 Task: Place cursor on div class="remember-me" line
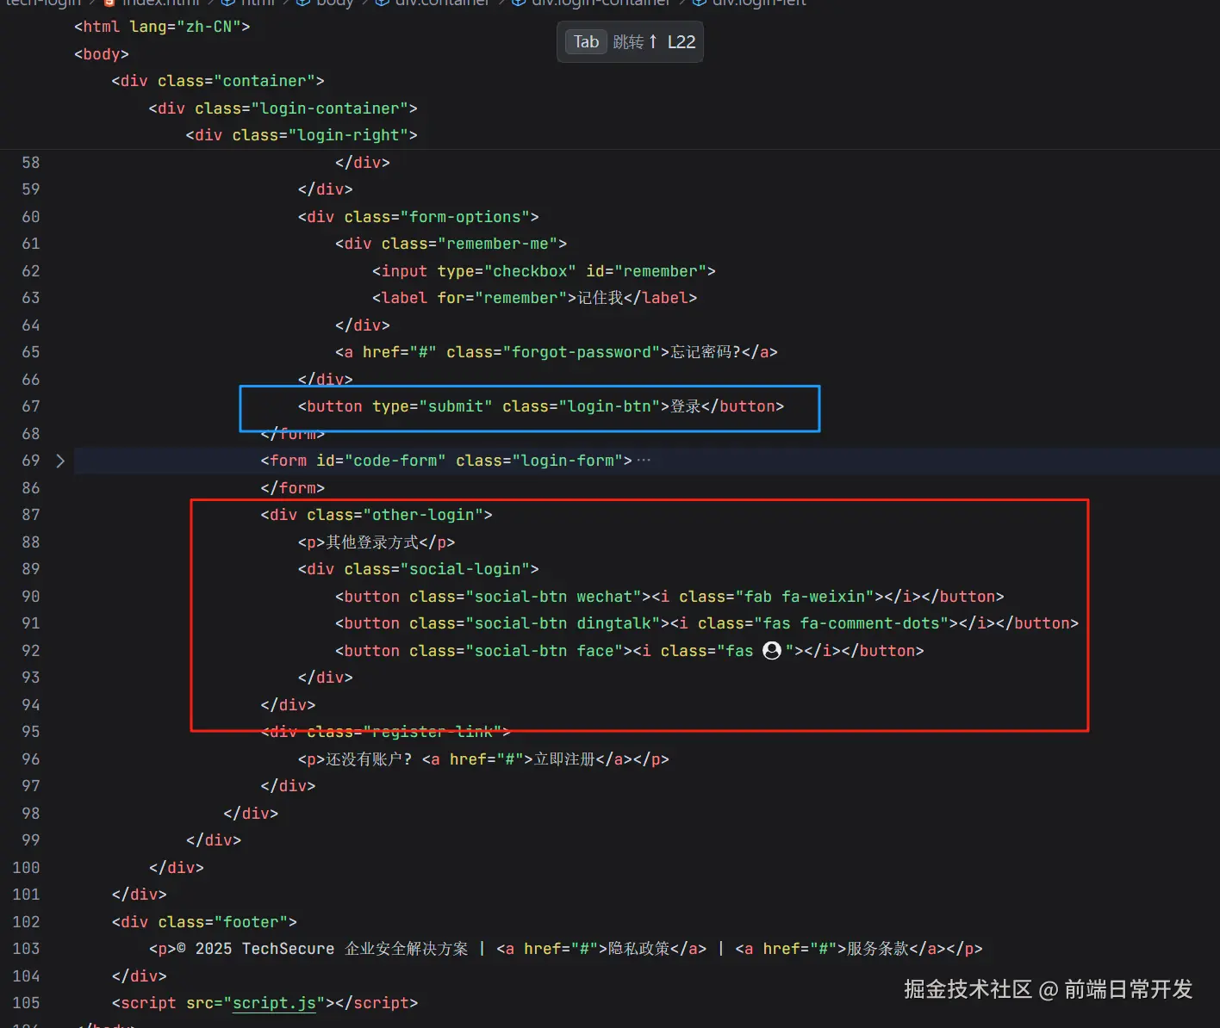click(451, 244)
